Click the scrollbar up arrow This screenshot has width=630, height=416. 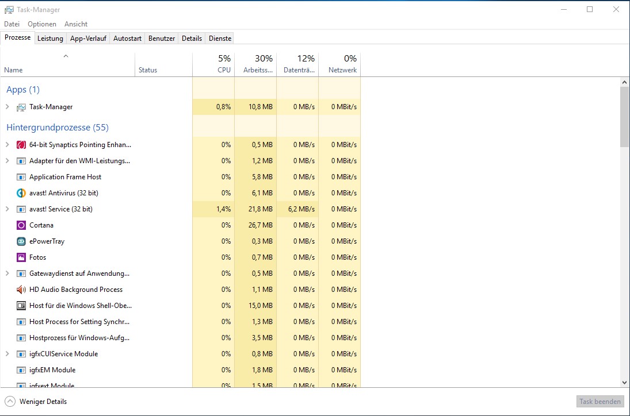[x=624, y=82]
